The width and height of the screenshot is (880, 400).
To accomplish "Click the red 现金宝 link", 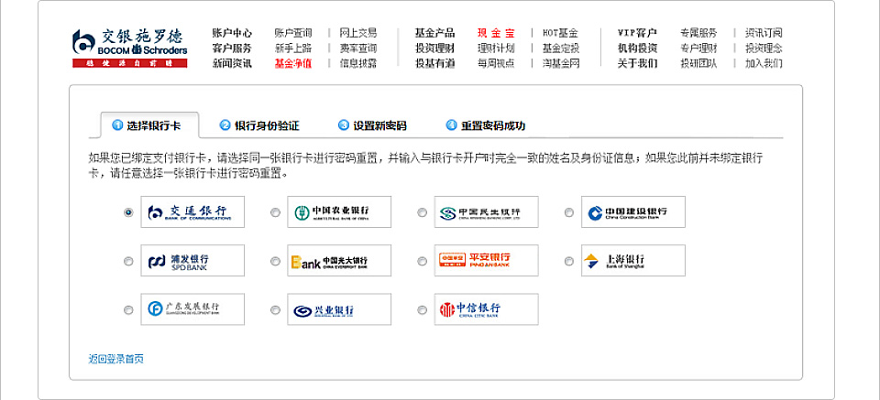I will (496, 33).
